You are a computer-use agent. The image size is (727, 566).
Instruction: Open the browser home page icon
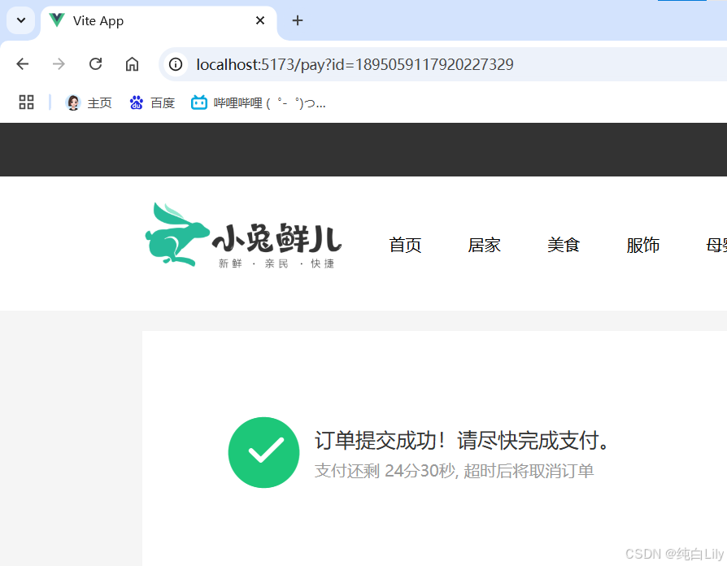(x=132, y=63)
